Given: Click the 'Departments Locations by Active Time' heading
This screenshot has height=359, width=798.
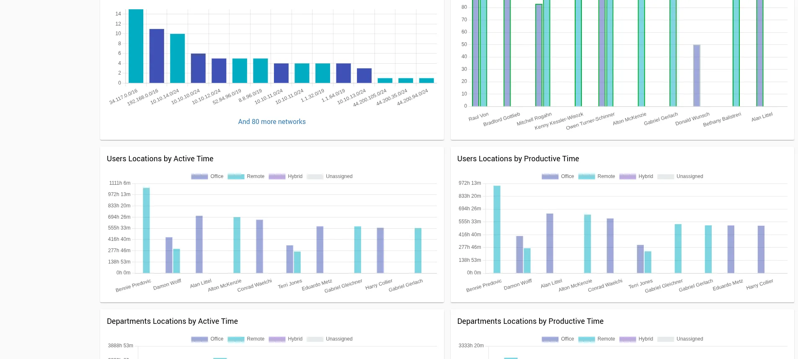Looking at the screenshot, I should [x=172, y=321].
